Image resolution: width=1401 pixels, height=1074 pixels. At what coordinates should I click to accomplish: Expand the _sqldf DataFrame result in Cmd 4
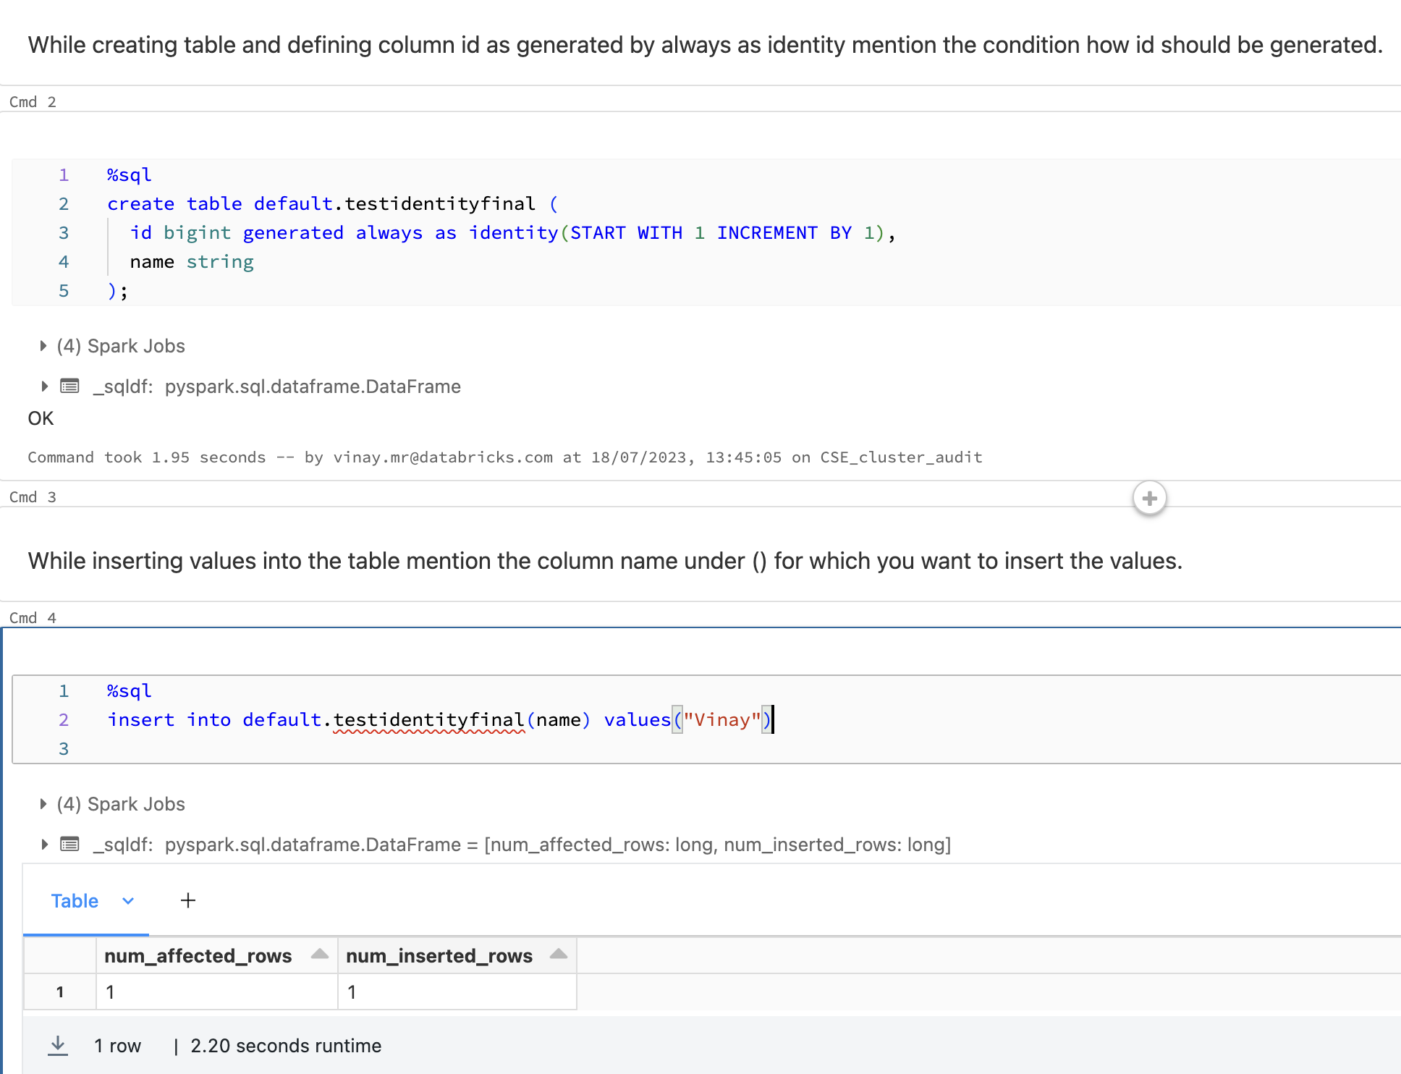pyautogui.click(x=43, y=844)
